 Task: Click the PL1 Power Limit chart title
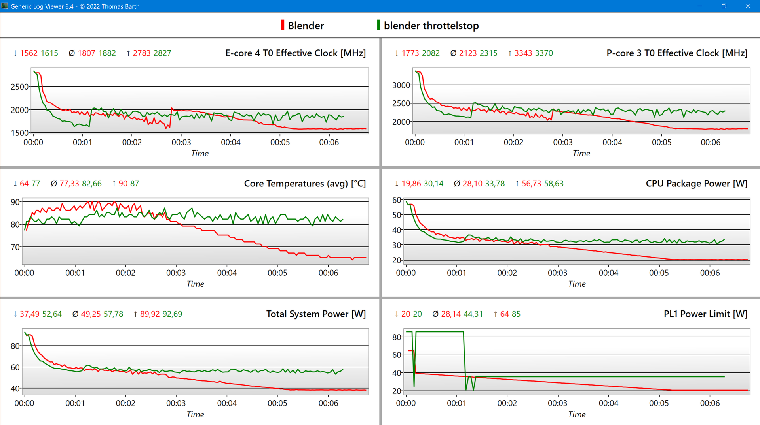(705, 314)
